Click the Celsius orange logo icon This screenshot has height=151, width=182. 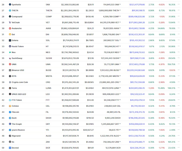pyautogui.click(x=10, y=106)
